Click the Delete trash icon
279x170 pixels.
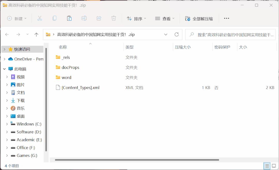(x=114, y=18)
